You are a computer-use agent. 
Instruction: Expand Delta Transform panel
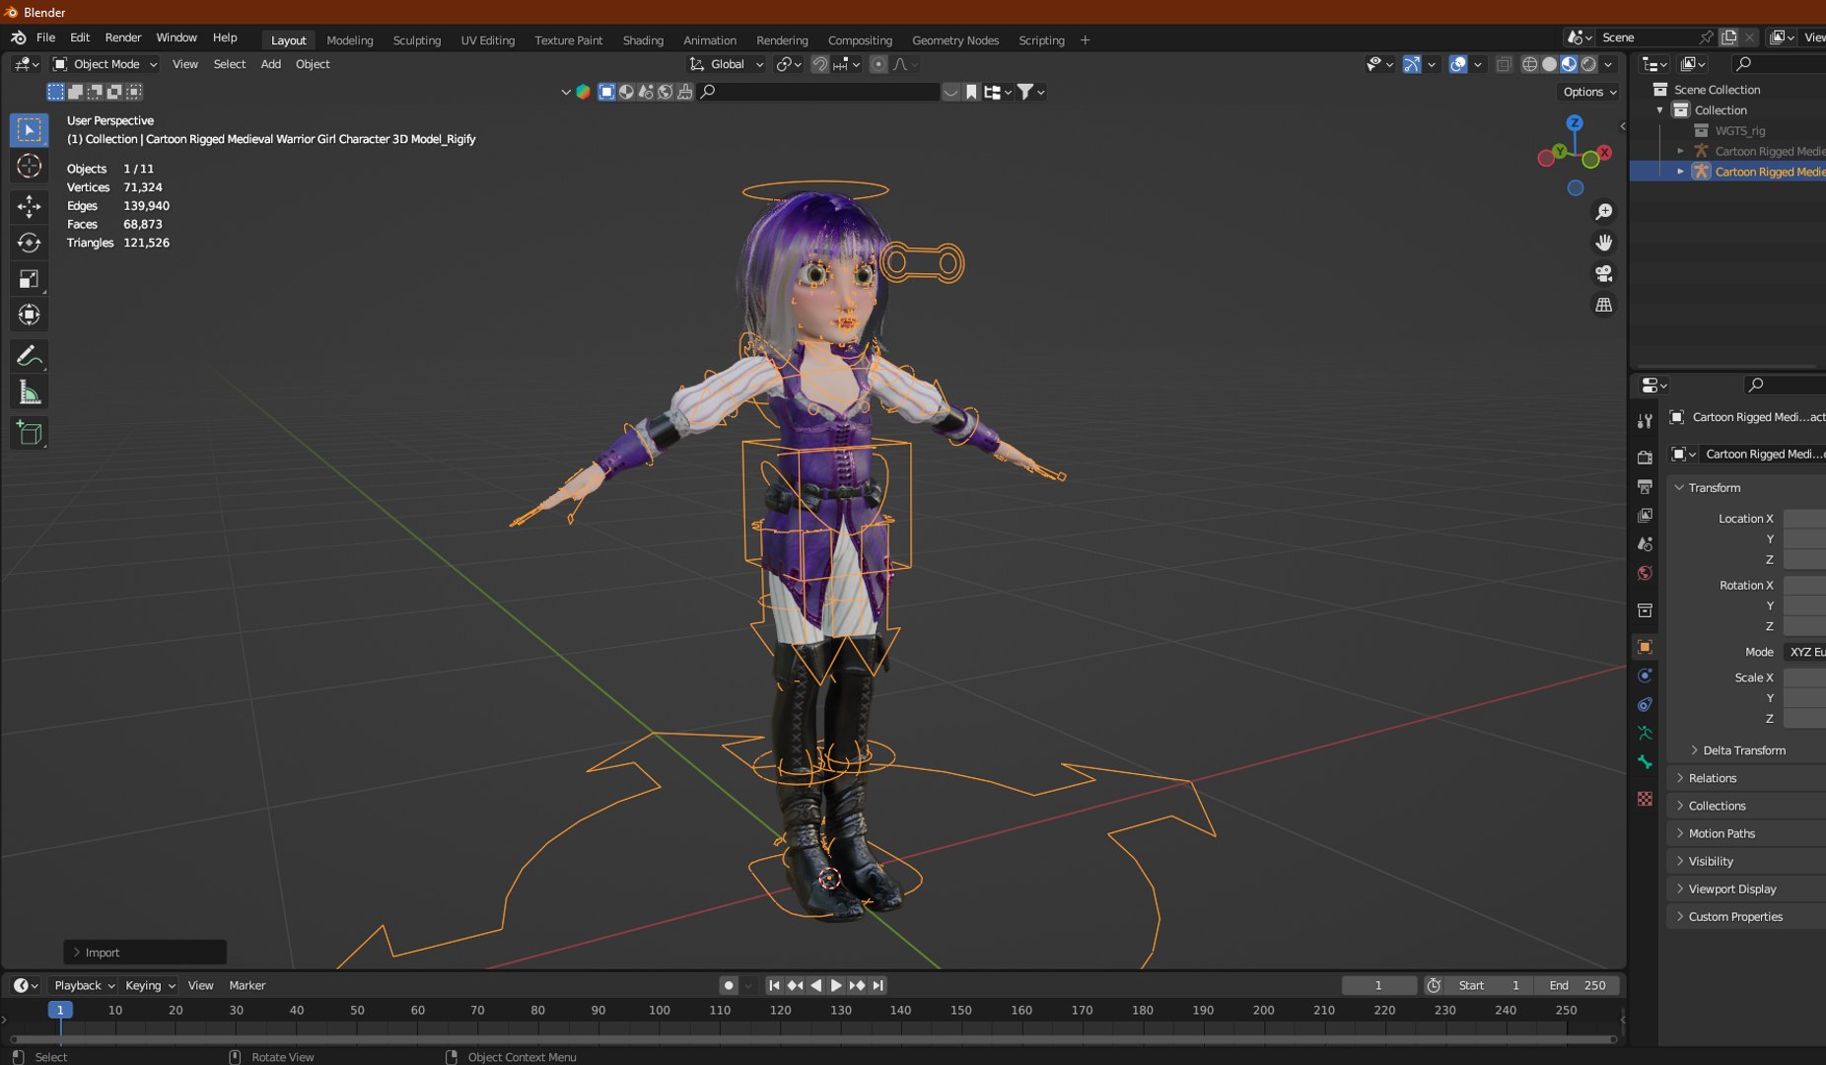point(1753,750)
